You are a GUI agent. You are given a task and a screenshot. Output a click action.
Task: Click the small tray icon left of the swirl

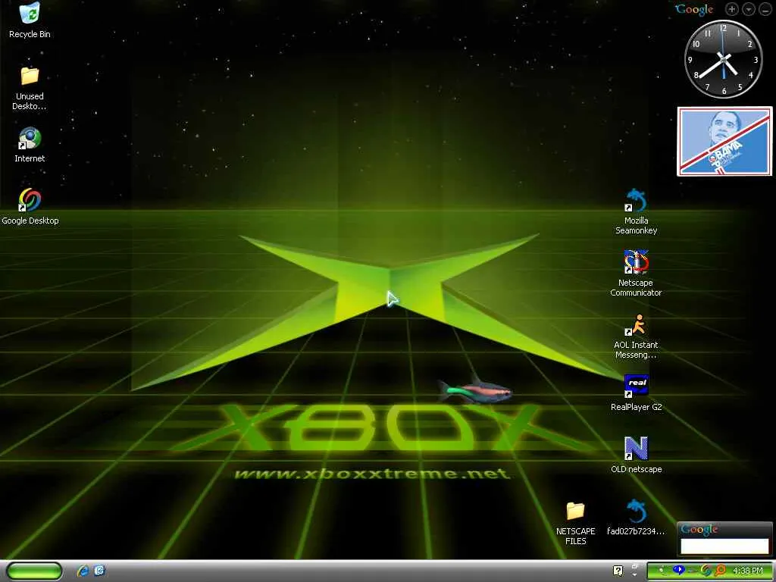tap(693, 571)
